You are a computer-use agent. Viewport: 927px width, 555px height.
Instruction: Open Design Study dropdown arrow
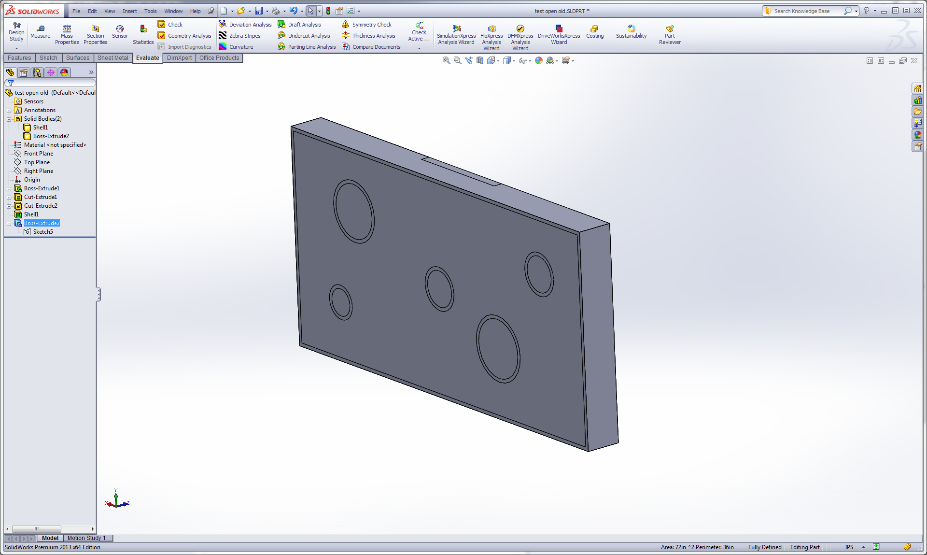(x=16, y=48)
